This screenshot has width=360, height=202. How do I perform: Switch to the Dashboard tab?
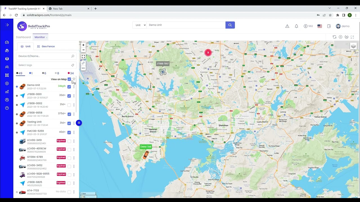[23, 37]
